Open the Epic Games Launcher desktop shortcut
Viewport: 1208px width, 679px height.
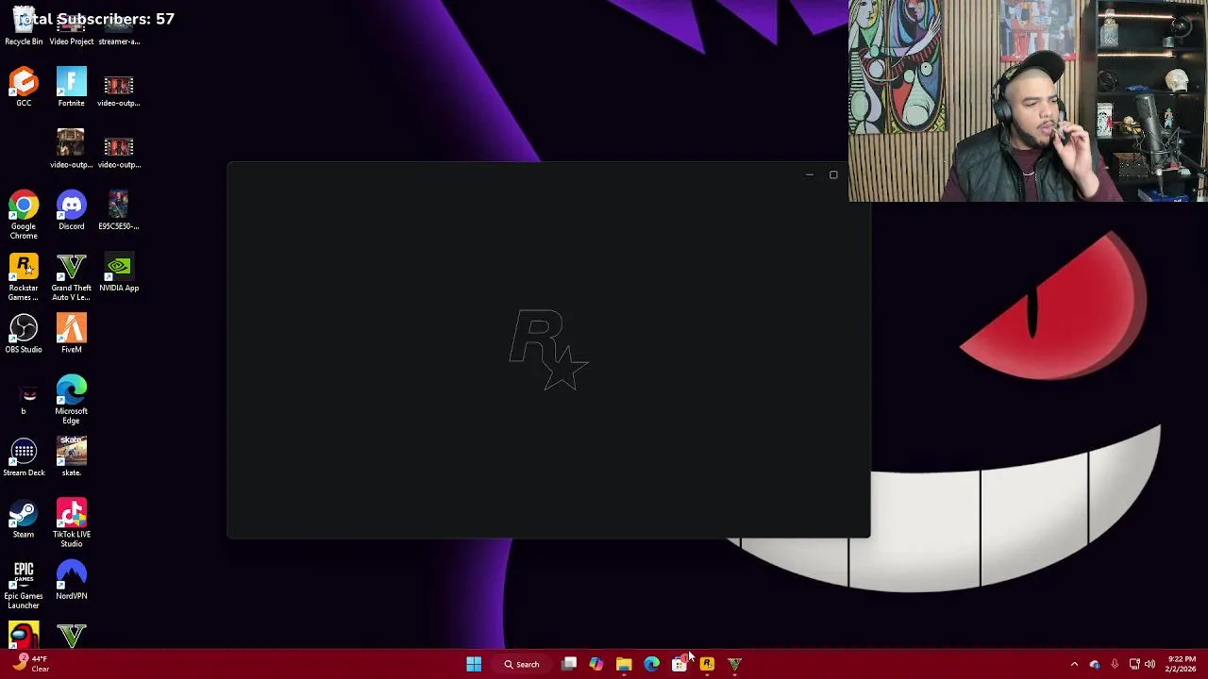(24, 585)
